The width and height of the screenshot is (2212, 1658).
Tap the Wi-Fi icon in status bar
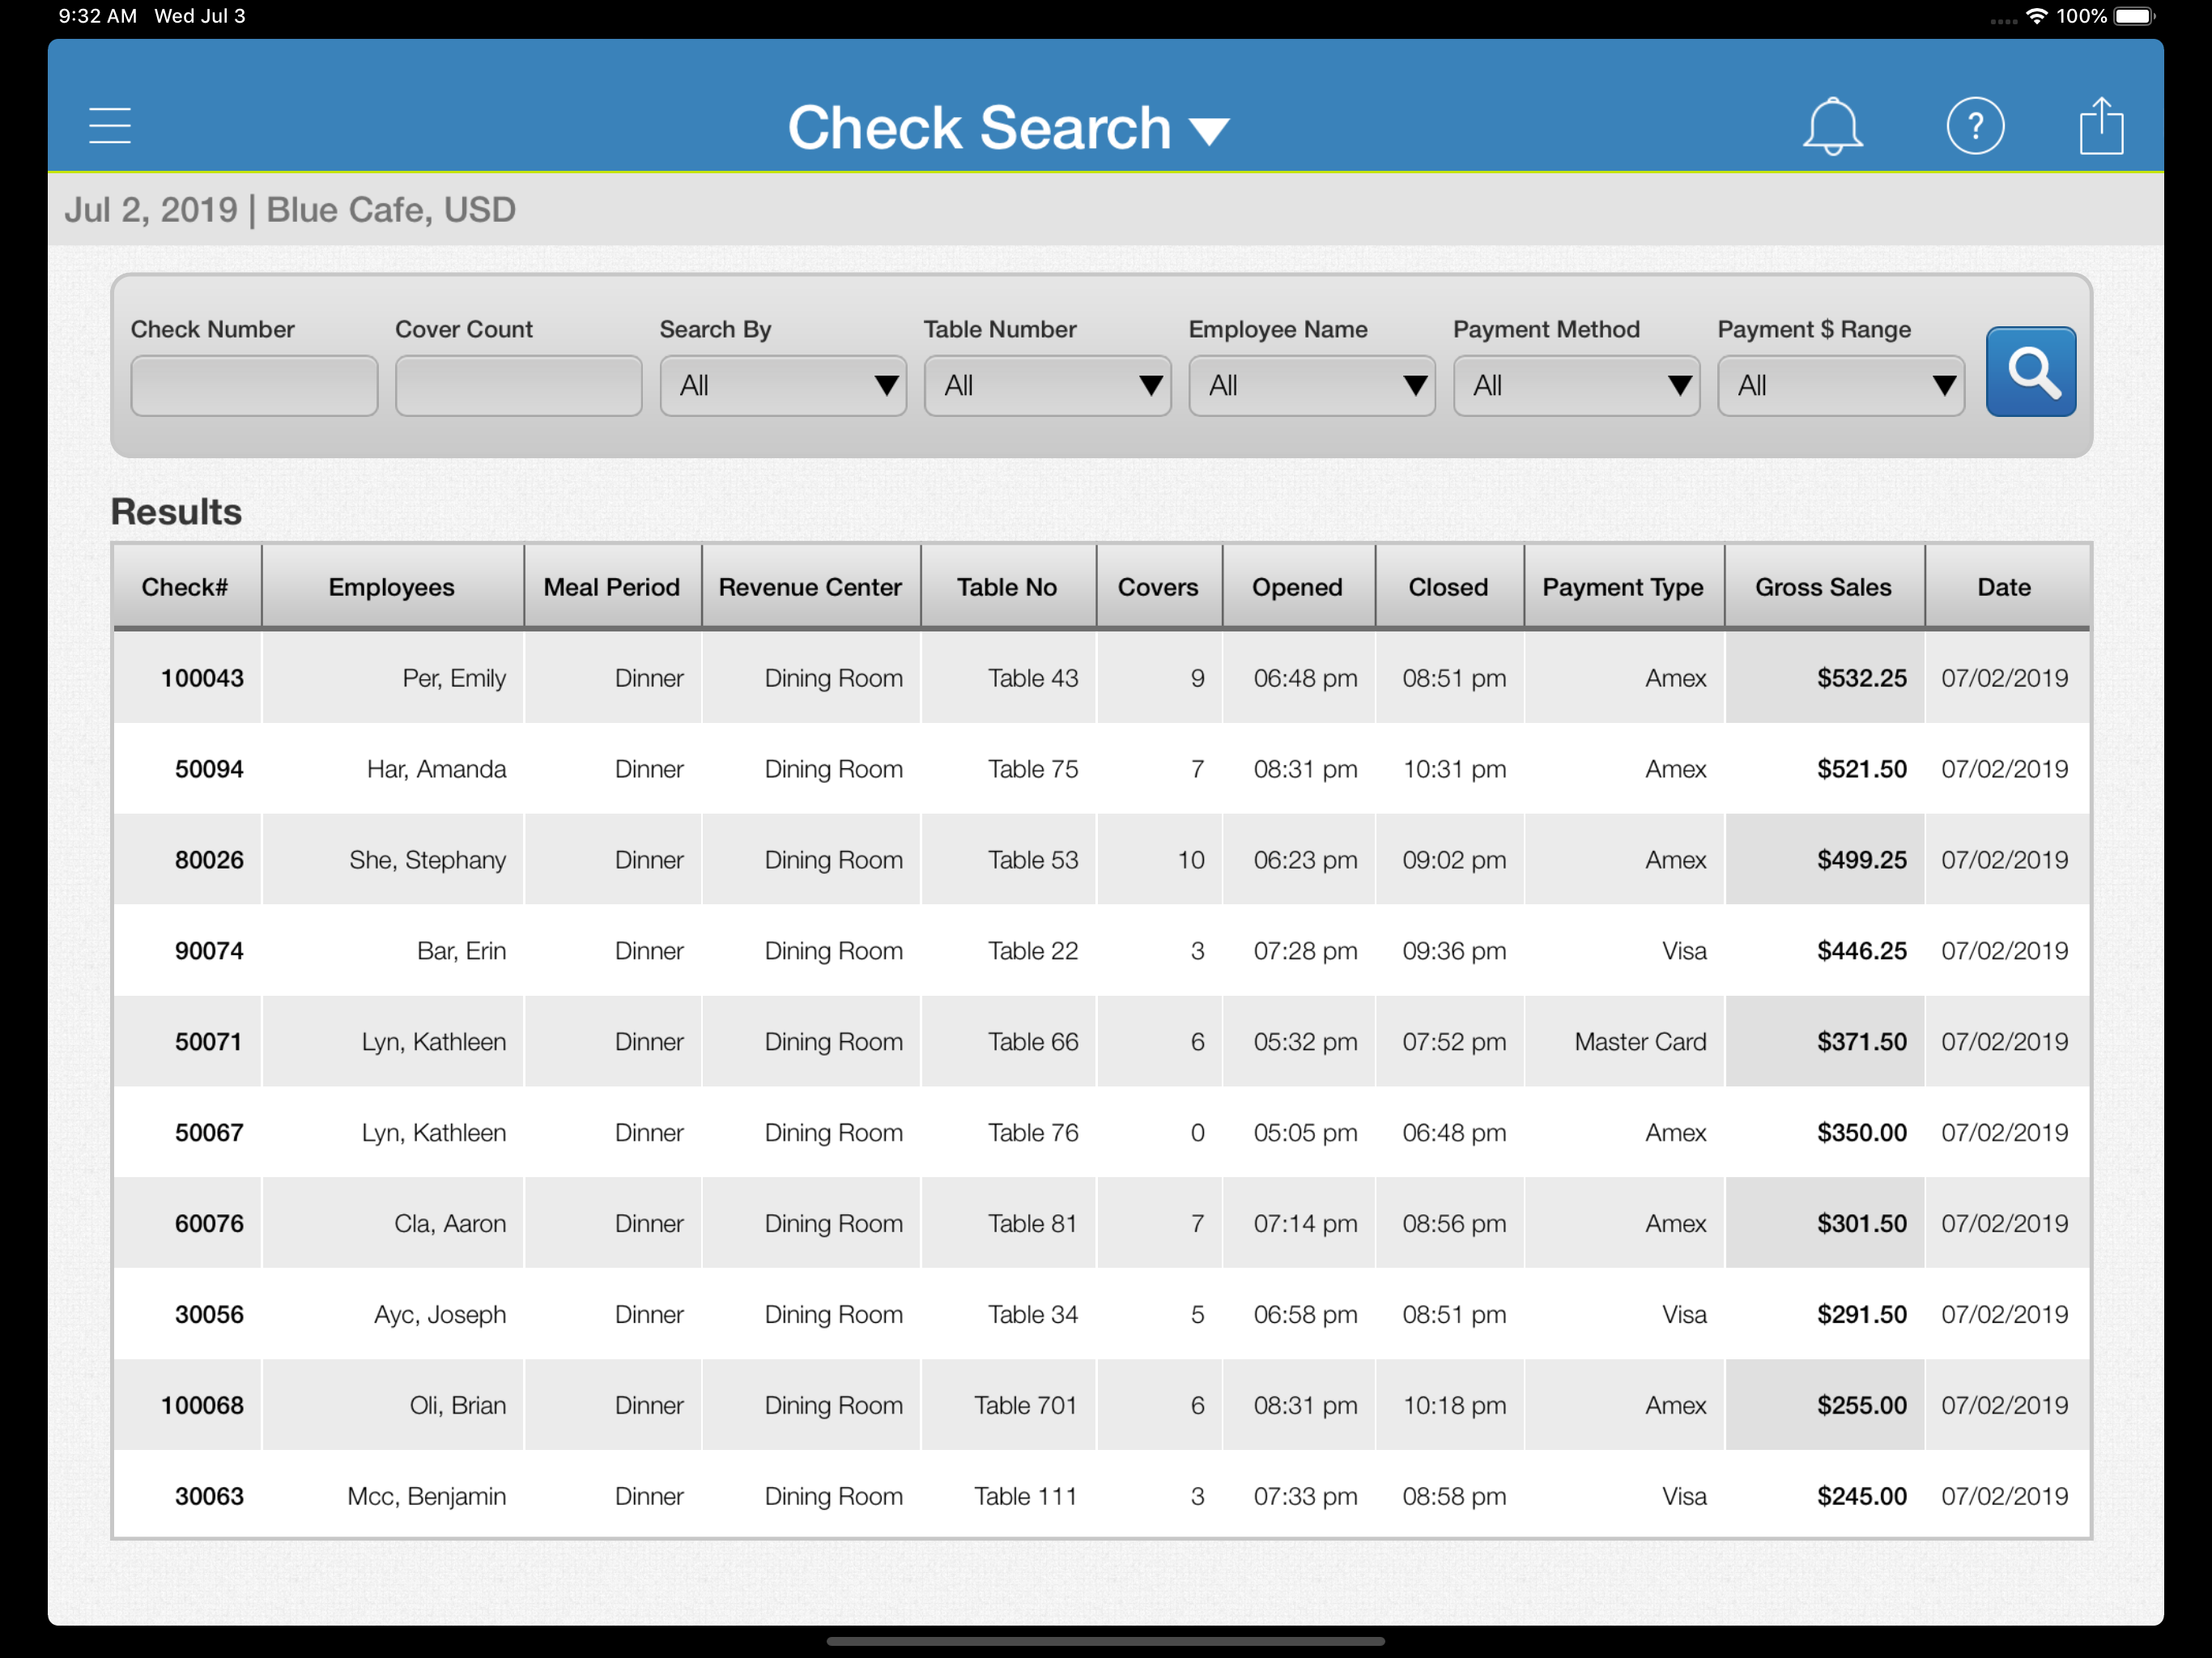pos(2036,16)
